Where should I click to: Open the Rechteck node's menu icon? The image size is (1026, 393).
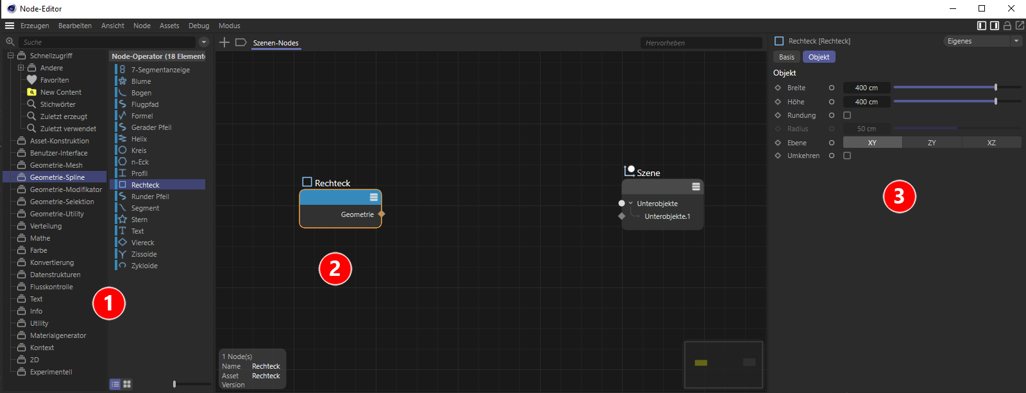point(374,197)
